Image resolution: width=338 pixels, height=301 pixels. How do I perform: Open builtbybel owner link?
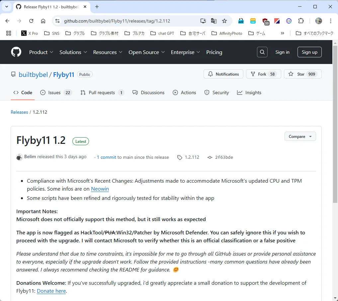[33, 75]
